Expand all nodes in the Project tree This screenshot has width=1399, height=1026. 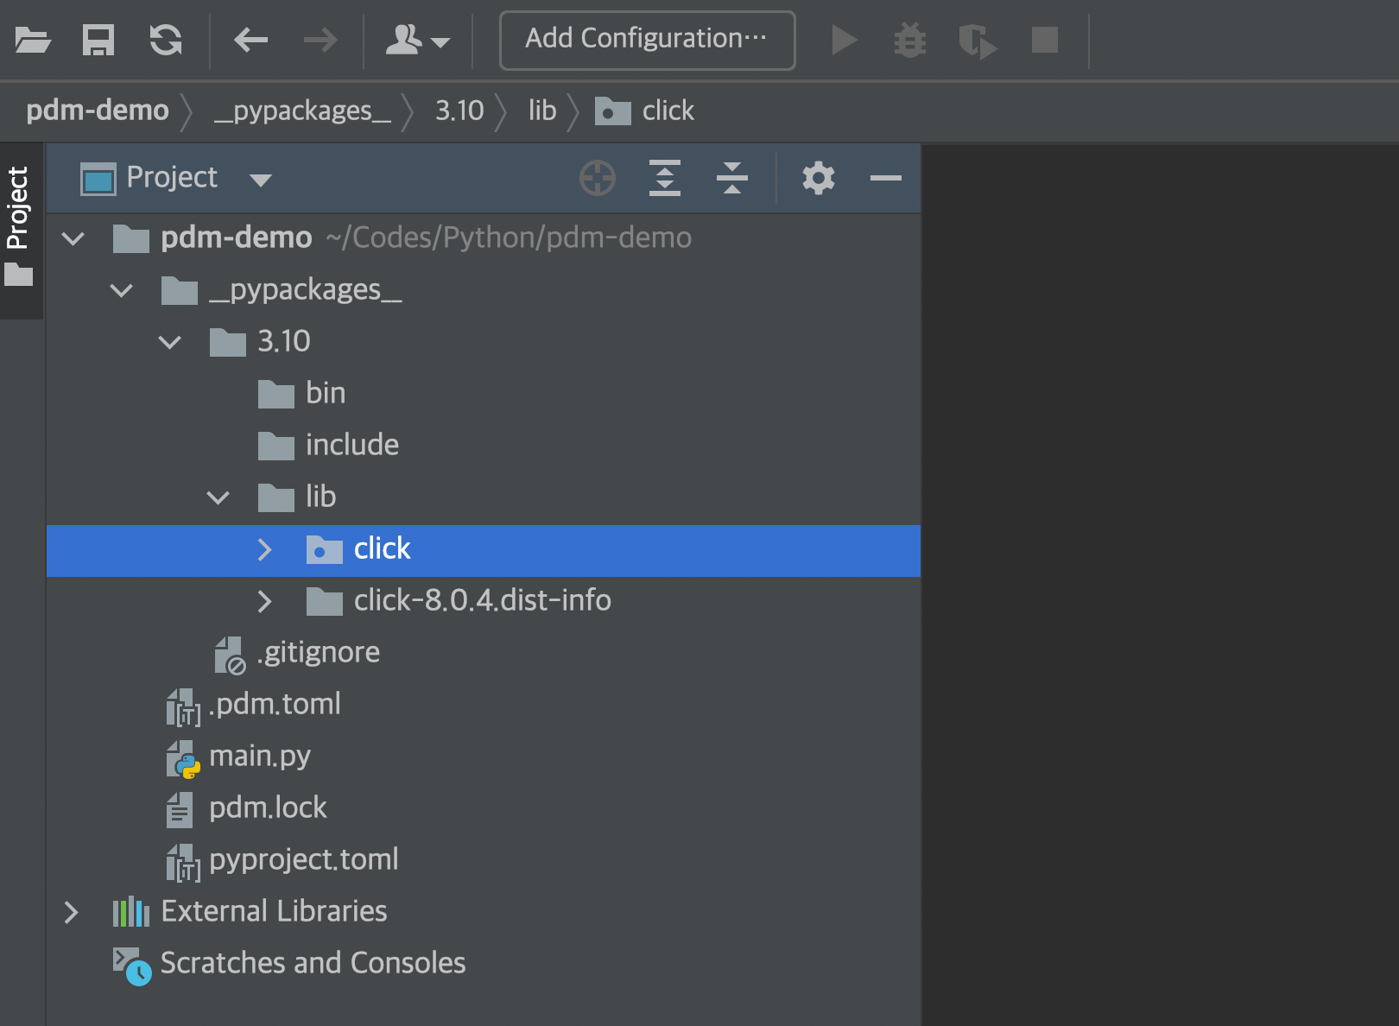click(665, 178)
